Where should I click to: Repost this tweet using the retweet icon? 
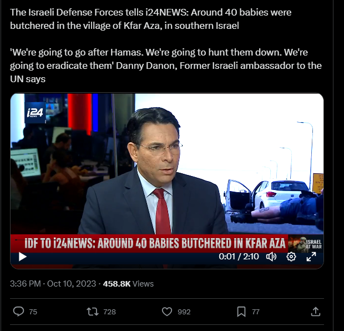pos(92,312)
